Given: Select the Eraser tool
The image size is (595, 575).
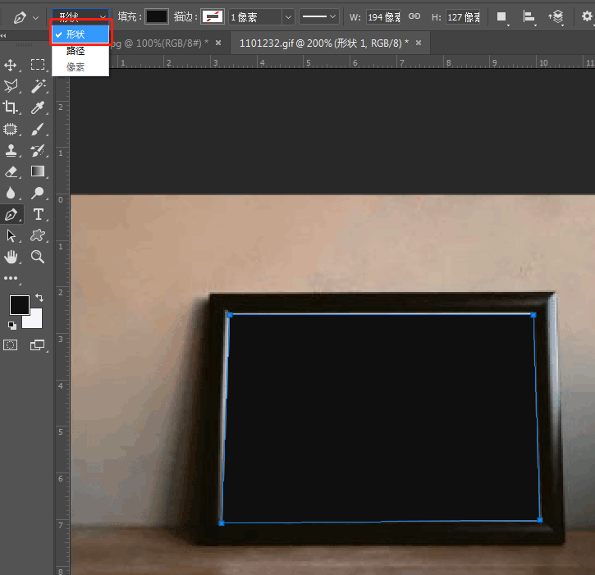Looking at the screenshot, I should pyautogui.click(x=11, y=171).
